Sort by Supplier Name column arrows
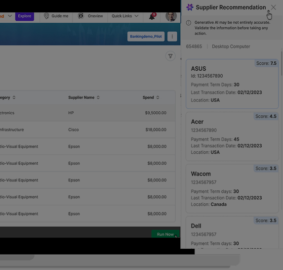This screenshot has height=270, width=283. pos(98,97)
